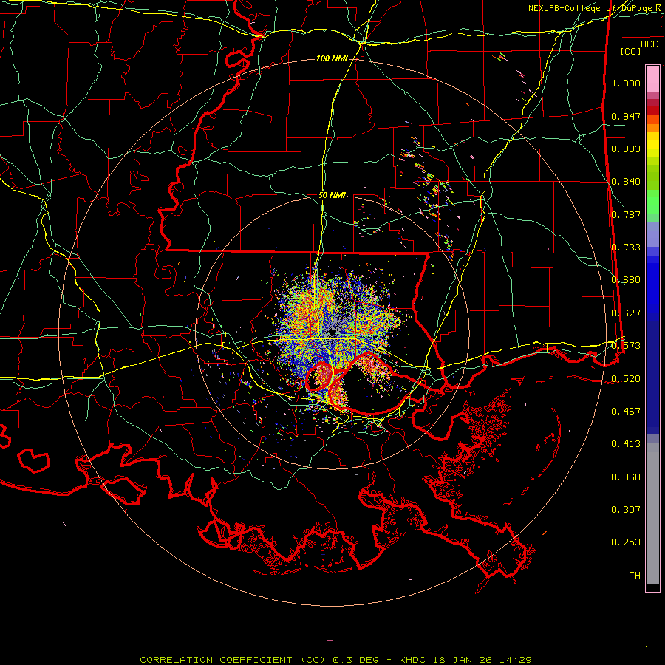Viewport: 665px width, 665px height.
Task: Select the 0.787 legend value
Action: 626,214
